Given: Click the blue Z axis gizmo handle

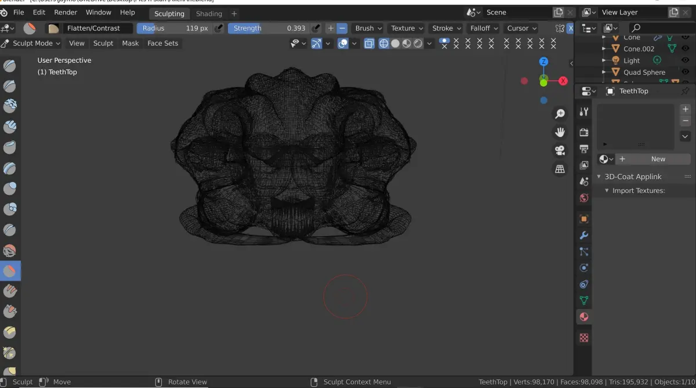Looking at the screenshot, I should tap(543, 61).
